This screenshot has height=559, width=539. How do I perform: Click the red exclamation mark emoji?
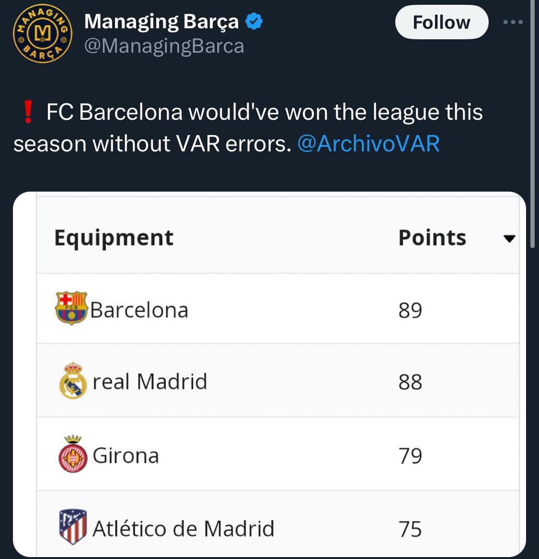click(28, 113)
